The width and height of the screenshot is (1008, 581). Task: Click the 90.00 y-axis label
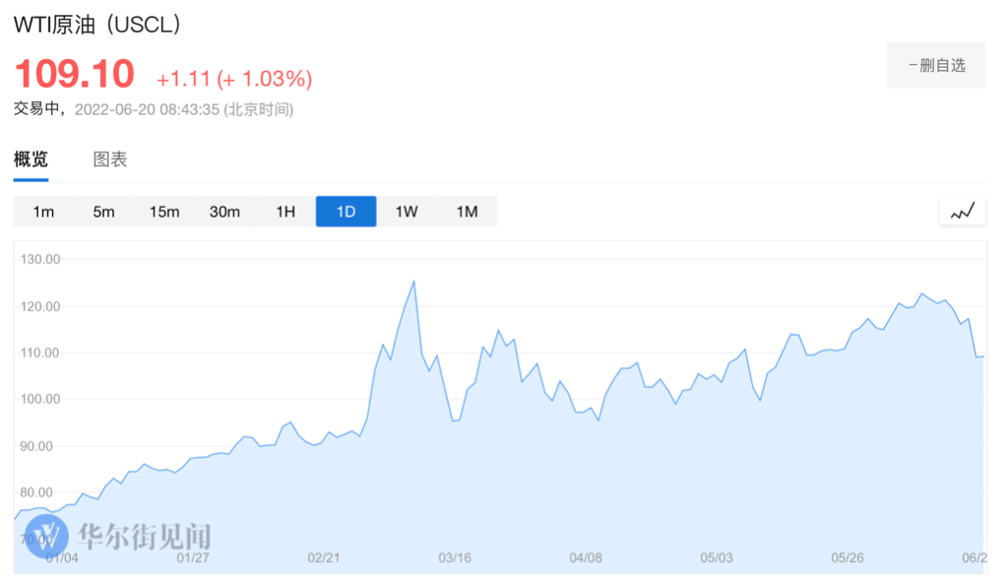[x=36, y=446]
